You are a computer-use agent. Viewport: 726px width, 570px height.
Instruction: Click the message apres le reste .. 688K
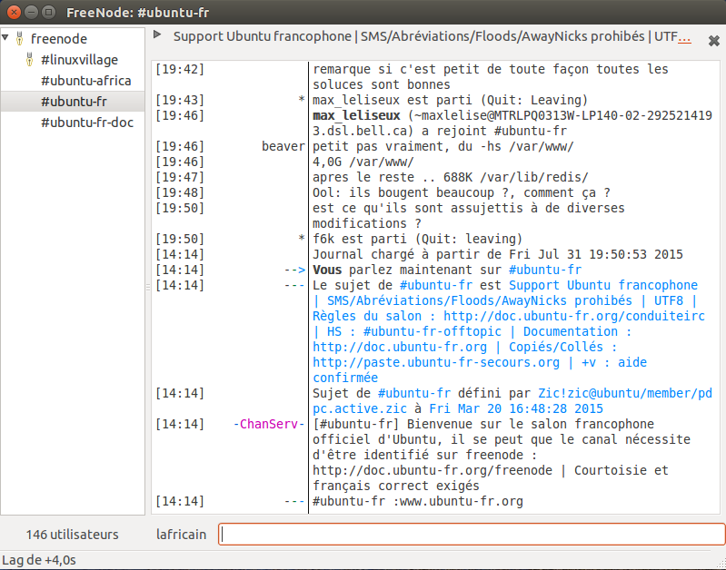coord(451,177)
